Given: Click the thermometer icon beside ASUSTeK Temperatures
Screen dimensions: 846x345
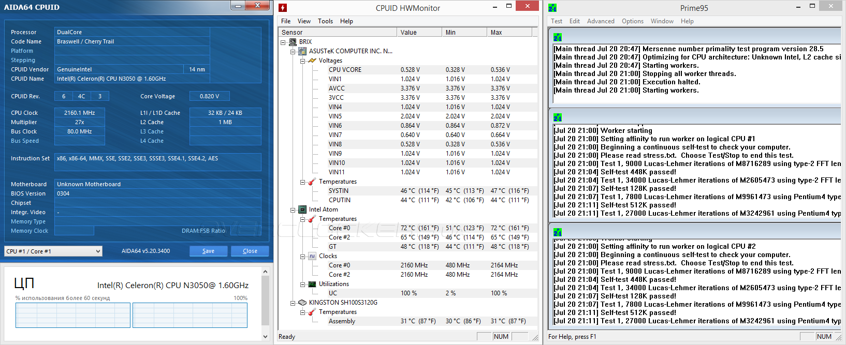Looking at the screenshot, I should pos(312,182).
